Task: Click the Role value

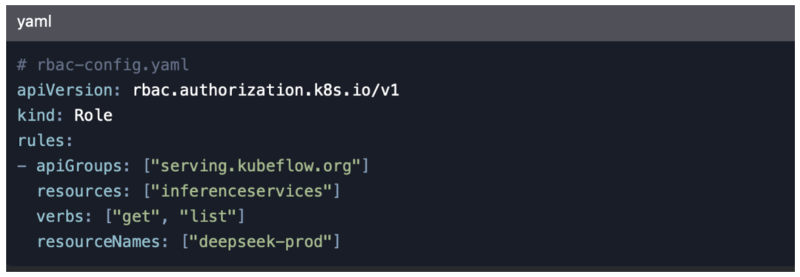Action: 93,116
